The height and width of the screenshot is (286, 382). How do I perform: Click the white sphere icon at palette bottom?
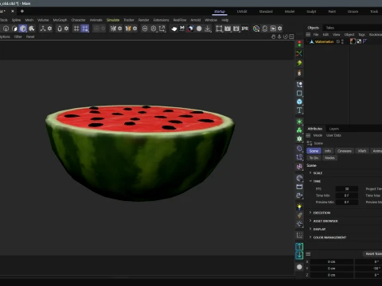click(299, 267)
